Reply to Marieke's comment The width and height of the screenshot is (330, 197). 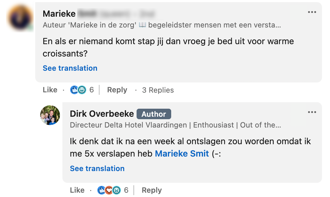[117, 90]
